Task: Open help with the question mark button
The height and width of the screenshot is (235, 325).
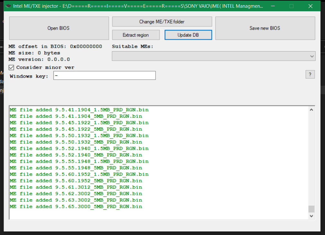Action: 310,74
